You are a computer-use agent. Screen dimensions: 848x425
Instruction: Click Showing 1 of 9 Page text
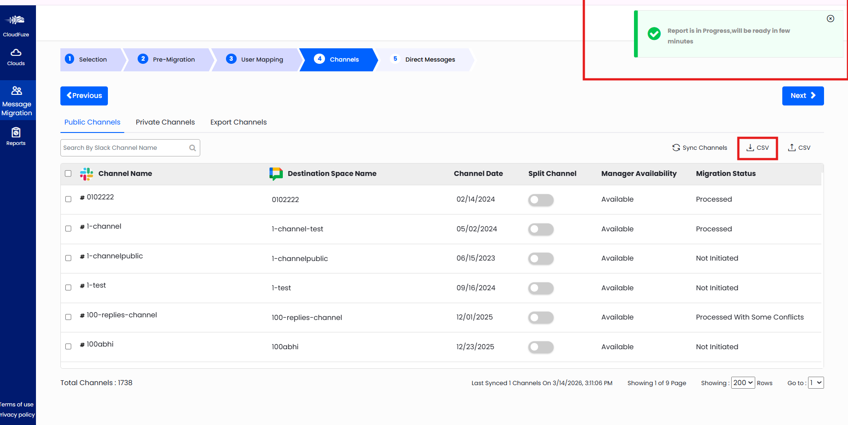pyautogui.click(x=657, y=383)
